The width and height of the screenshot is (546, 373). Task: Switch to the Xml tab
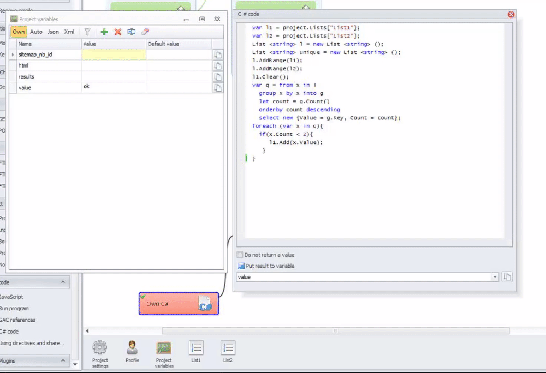pos(69,32)
